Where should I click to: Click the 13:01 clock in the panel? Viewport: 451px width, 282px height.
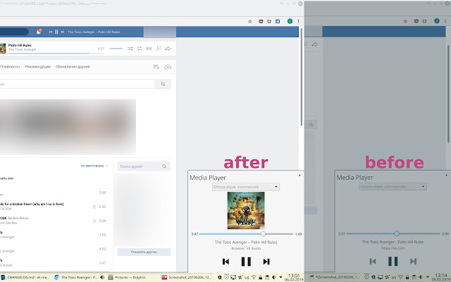pyautogui.click(x=294, y=277)
